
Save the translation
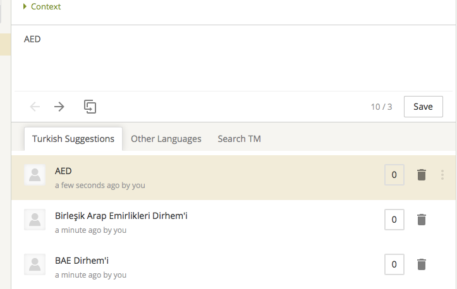point(423,107)
